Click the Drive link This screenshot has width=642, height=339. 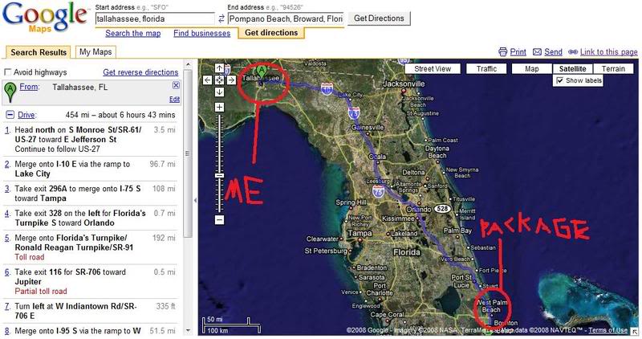(26, 115)
